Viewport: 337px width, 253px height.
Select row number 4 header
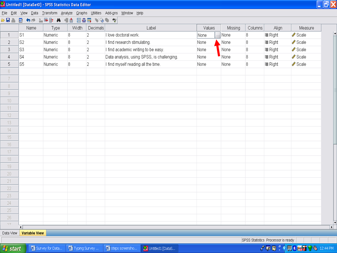[9, 57]
